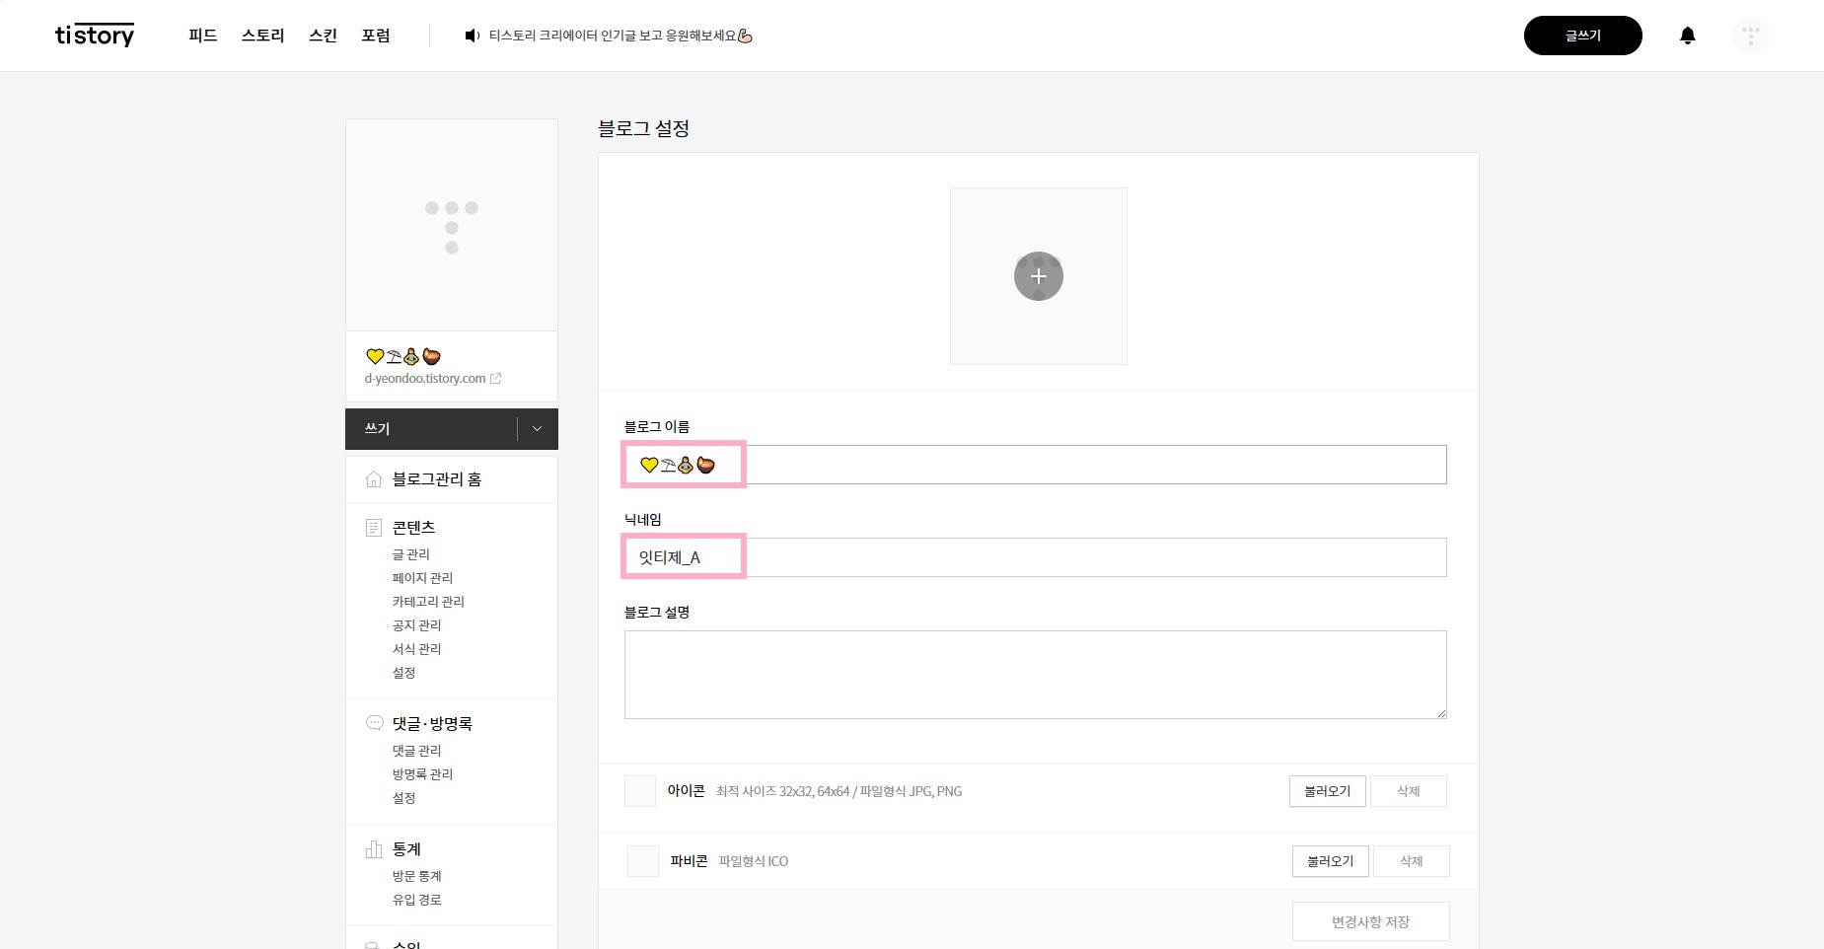This screenshot has height=949, width=1824.
Task: Go to 블로그관리 홈
Action: [437, 479]
